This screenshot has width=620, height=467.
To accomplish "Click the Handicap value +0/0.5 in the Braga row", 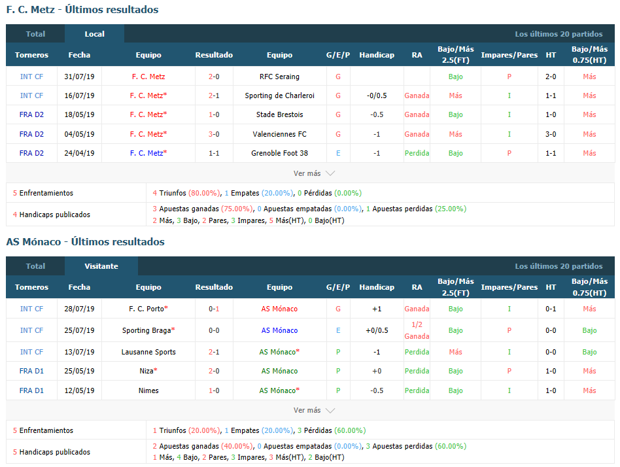I will (x=377, y=330).
